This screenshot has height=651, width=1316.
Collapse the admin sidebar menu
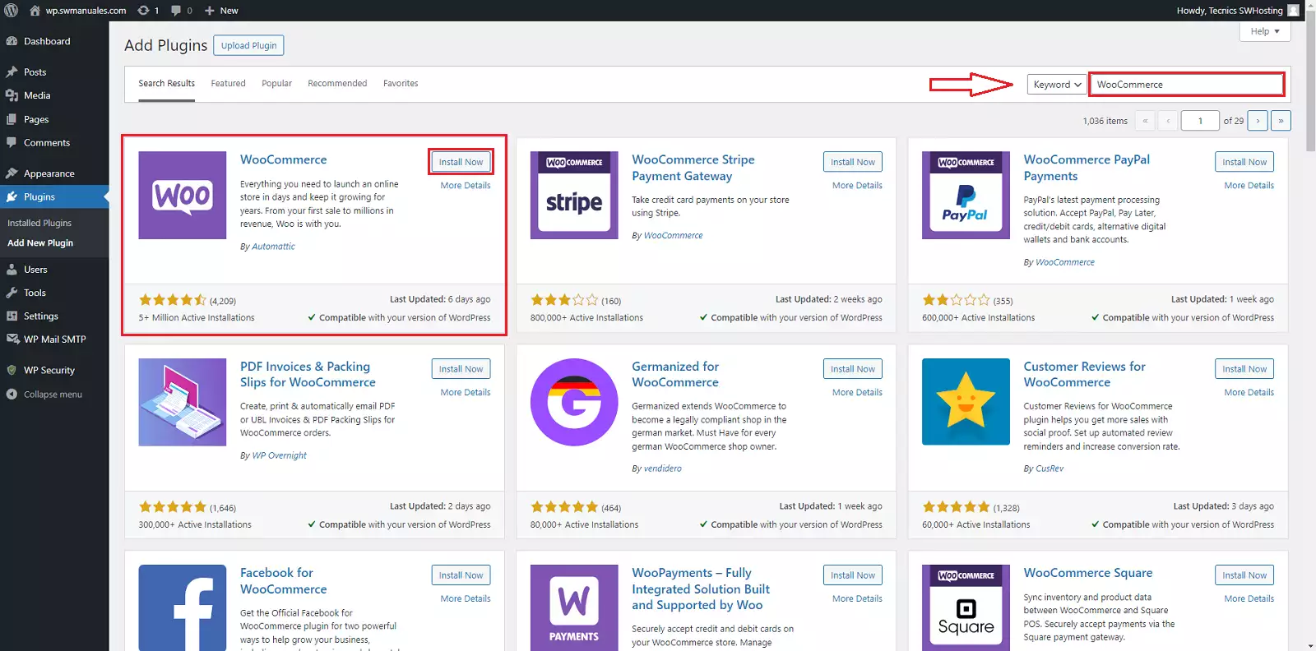coord(53,395)
